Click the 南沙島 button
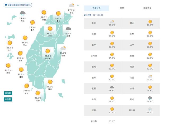The image size is (169, 124). [8, 99]
